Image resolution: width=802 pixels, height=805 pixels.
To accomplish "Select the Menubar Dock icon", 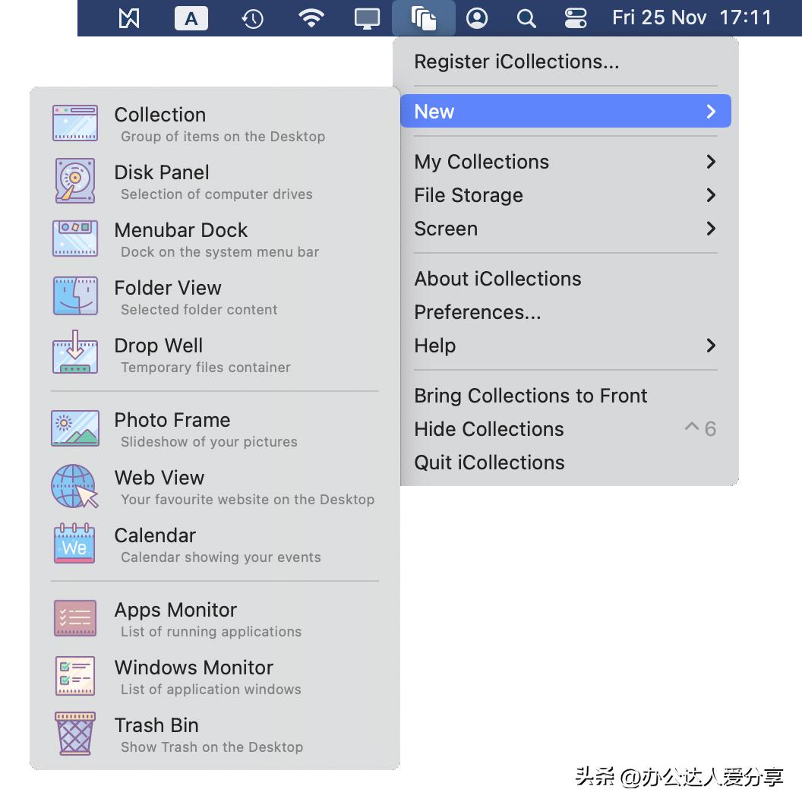I will pos(74,238).
